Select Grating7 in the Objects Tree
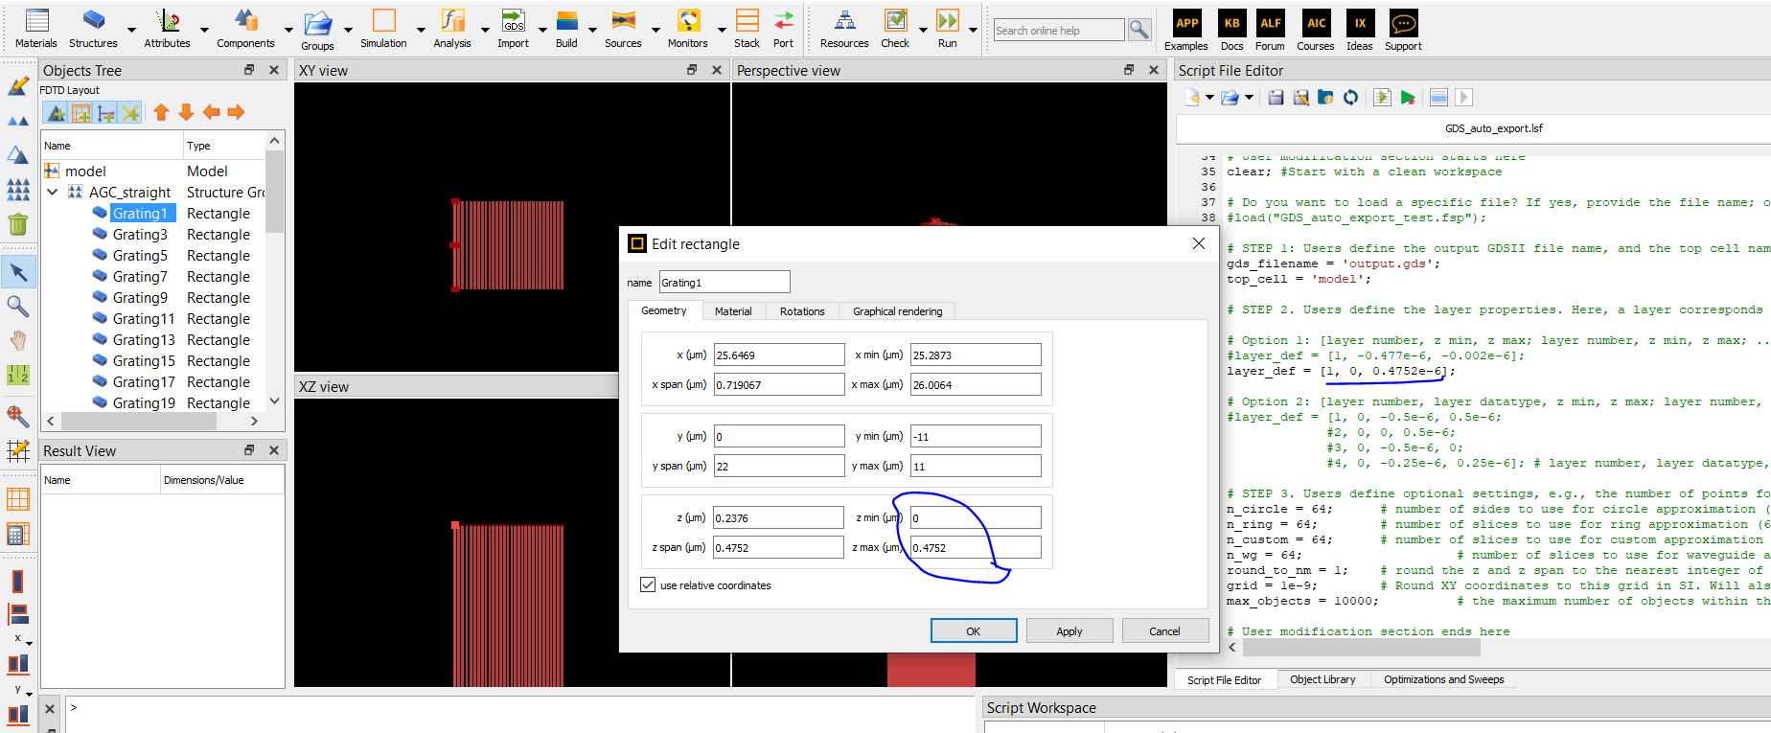 click(x=140, y=277)
